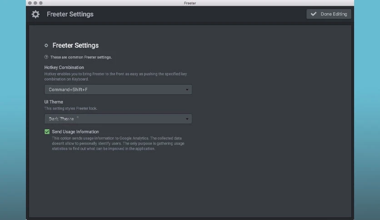Click the checkmark icon on Done Editing
Screen dimensions: 380x220
point(314,14)
